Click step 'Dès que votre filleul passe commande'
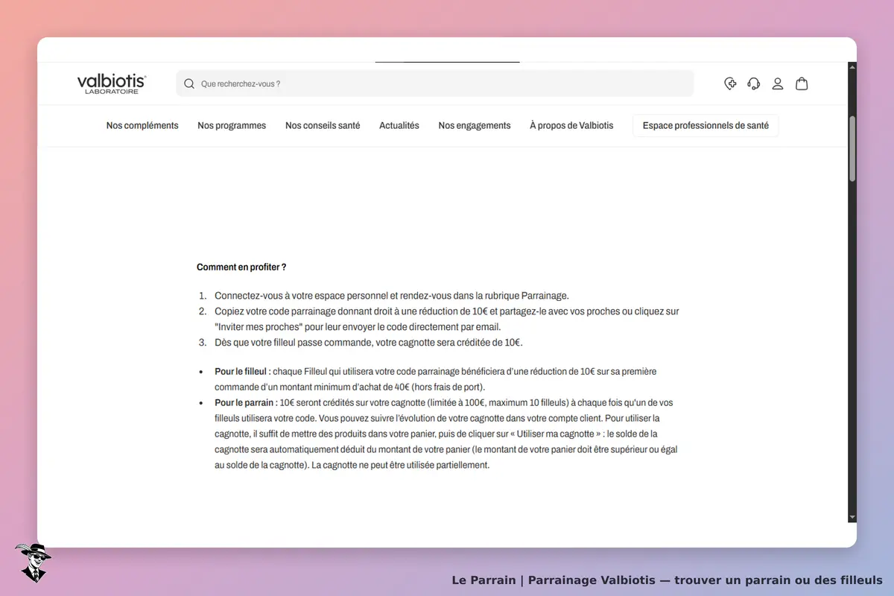The image size is (894, 596). tap(369, 343)
